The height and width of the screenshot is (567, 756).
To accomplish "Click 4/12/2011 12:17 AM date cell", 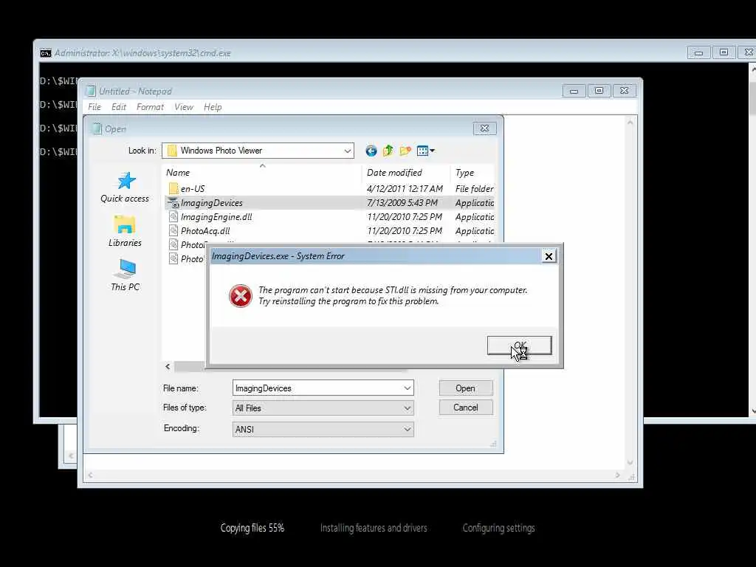I will (x=405, y=188).
